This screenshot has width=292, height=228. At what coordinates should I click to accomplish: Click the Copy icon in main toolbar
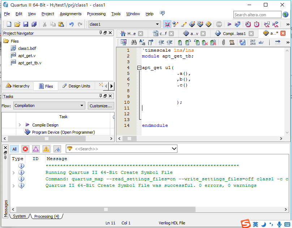coord(53,24)
